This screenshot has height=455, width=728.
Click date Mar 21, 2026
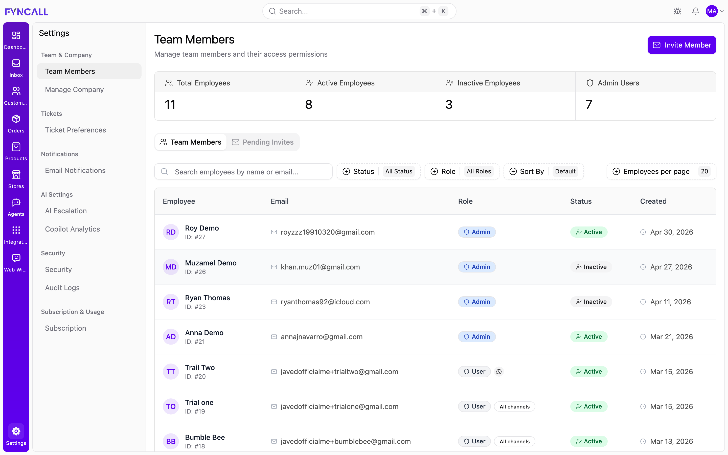click(671, 337)
